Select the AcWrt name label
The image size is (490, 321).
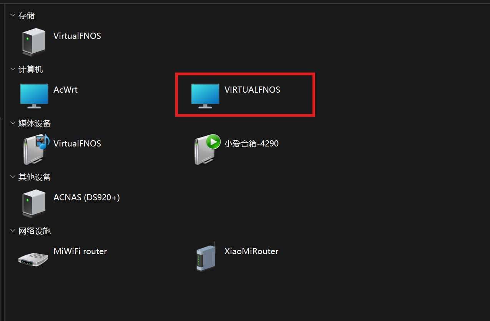[x=65, y=90]
